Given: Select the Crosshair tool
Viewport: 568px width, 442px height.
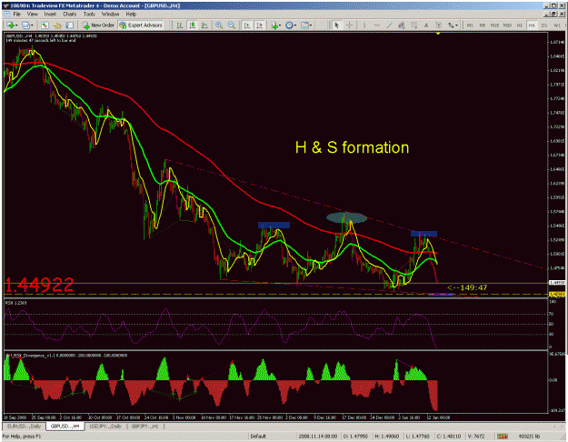Looking at the screenshot, I should tap(349, 25).
